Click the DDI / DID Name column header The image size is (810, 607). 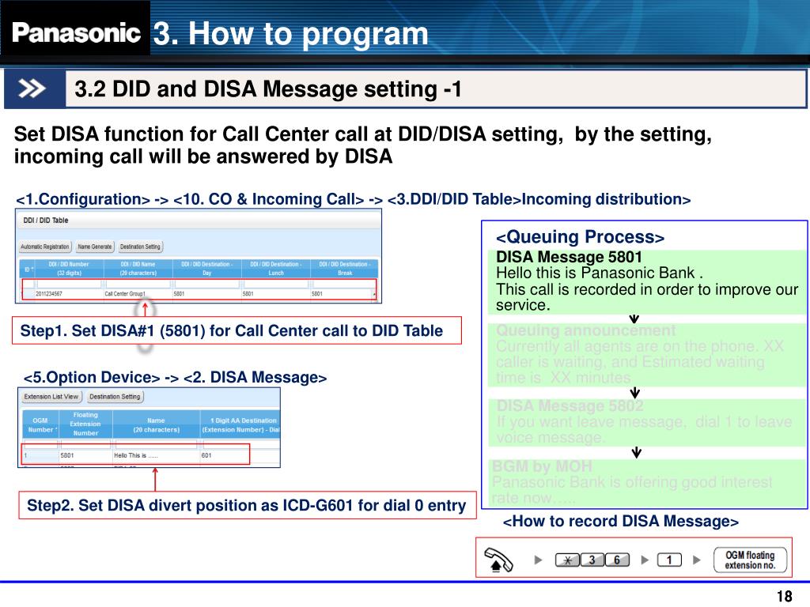[x=138, y=269]
